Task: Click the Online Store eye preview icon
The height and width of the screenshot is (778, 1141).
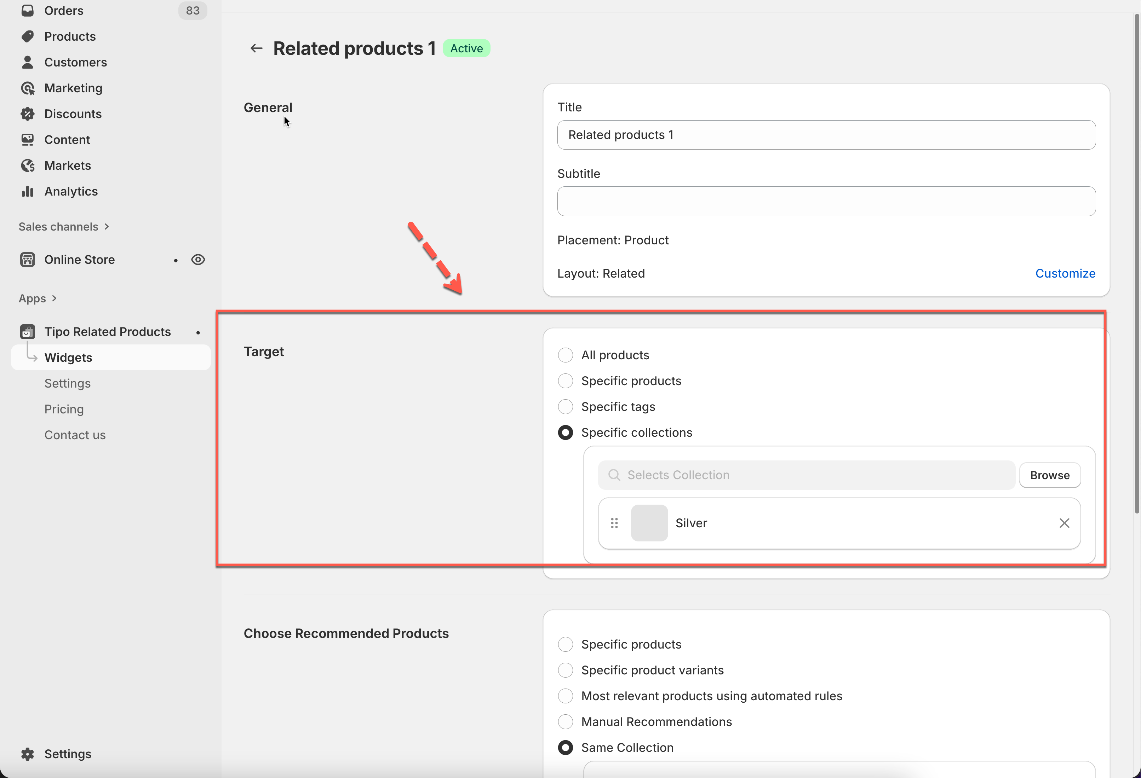Action: 198,260
